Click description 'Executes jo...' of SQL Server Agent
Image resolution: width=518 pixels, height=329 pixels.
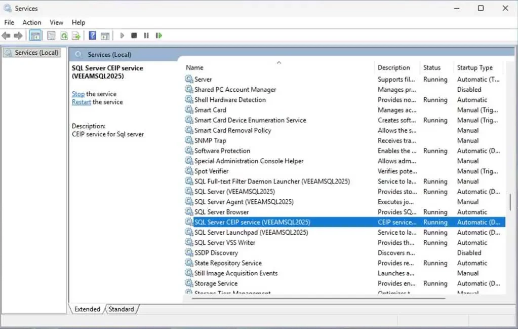point(395,202)
